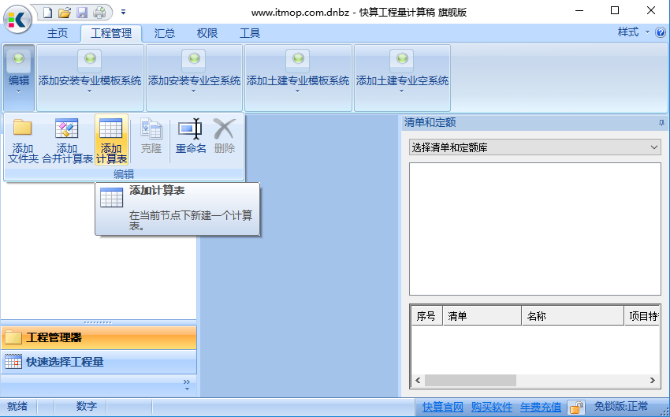Click the 序号 column header
The image size is (670, 417).
pyautogui.click(x=426, y=316)
